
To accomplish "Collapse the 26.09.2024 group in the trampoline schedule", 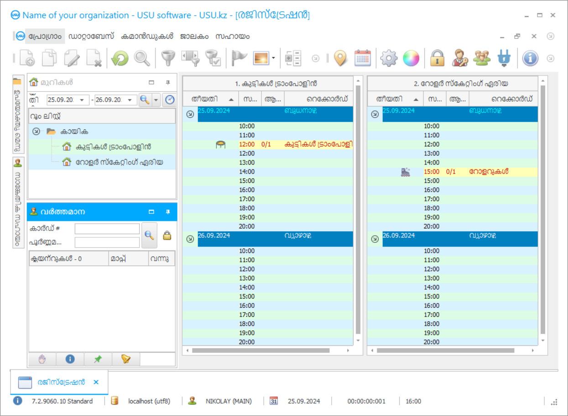I will [x=190, y=239].
